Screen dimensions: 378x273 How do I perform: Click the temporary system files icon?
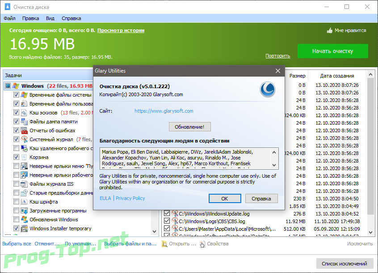point(24,95)
